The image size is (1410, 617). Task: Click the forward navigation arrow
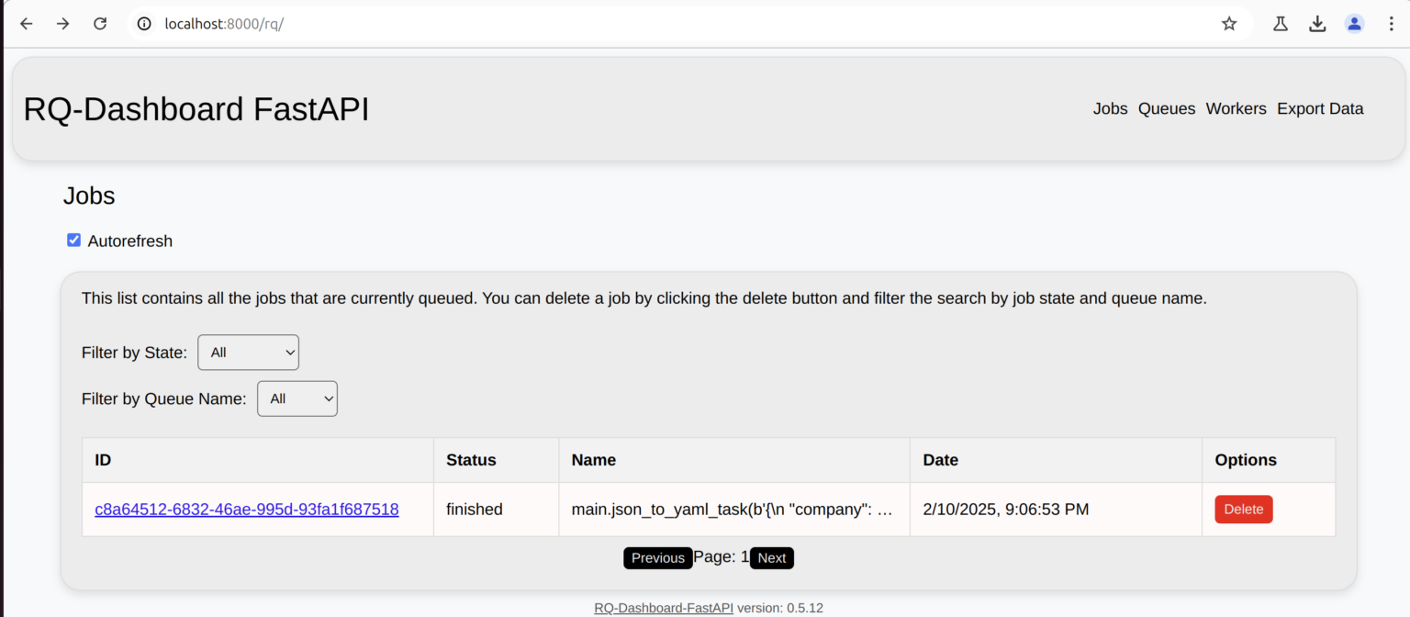coord(62,23)
